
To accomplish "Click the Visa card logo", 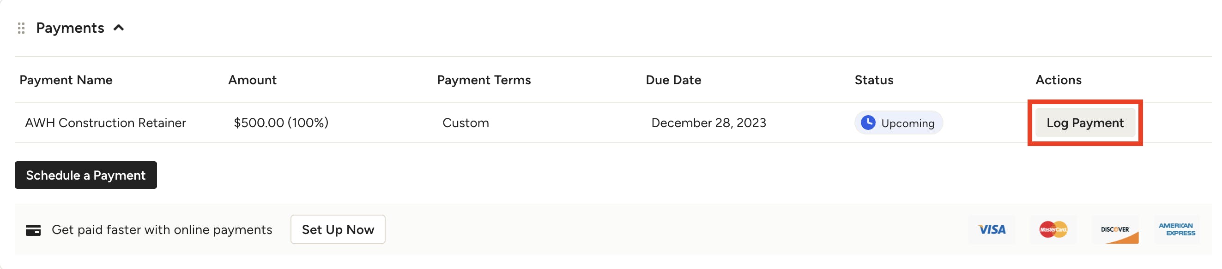I will pyautogui.click(x=992, y=229).
